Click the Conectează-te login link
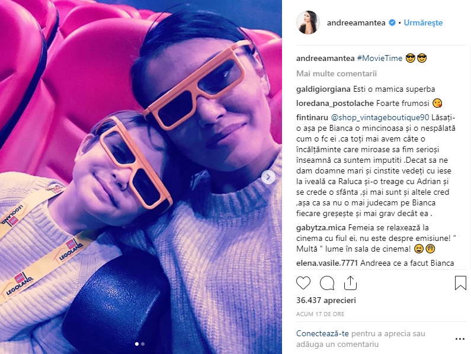The height and width of the screenshot is (354, 471). click(x=322, y=333)
